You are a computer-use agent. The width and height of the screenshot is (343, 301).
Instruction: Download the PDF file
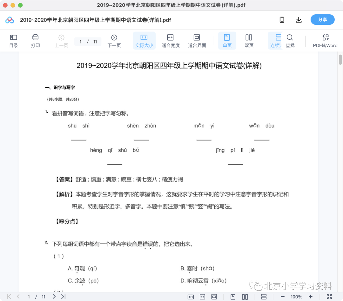[x=299, y=20]
